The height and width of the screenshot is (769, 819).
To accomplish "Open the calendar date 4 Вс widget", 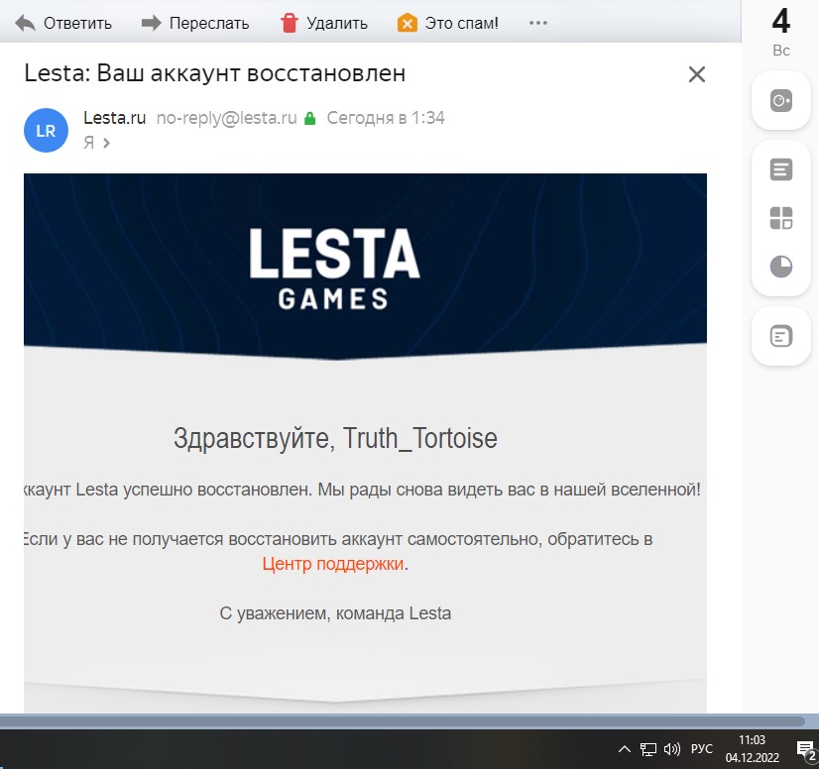I will pyautogui.click(x=781, y=33).
